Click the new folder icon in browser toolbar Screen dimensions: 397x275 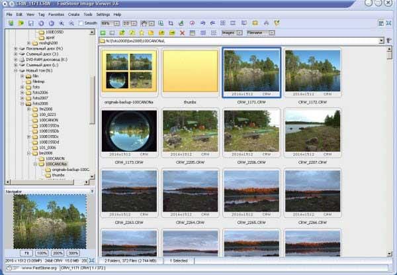coord(151,33)
